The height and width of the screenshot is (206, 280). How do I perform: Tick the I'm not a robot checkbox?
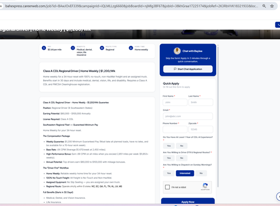point(167,187)
